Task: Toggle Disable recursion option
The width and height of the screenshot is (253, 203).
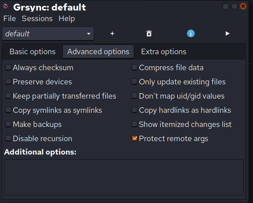Action: pyautogui.click(x=8, y=139)
